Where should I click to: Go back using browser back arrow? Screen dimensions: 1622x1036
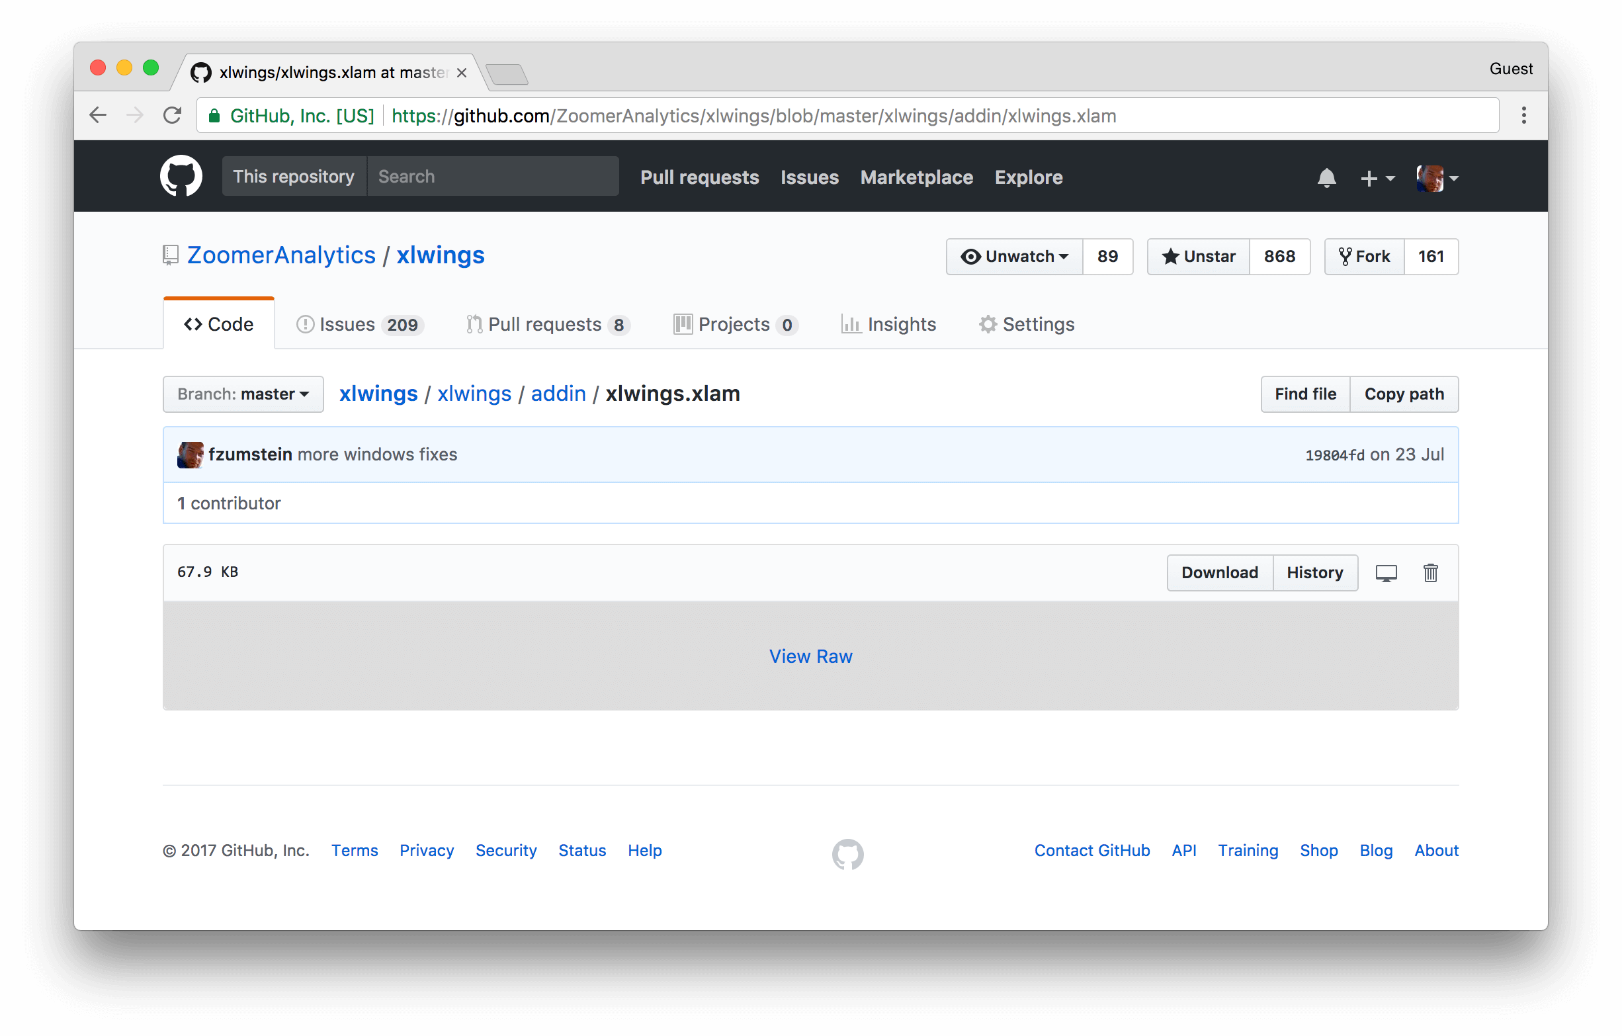tap(99, 116)
